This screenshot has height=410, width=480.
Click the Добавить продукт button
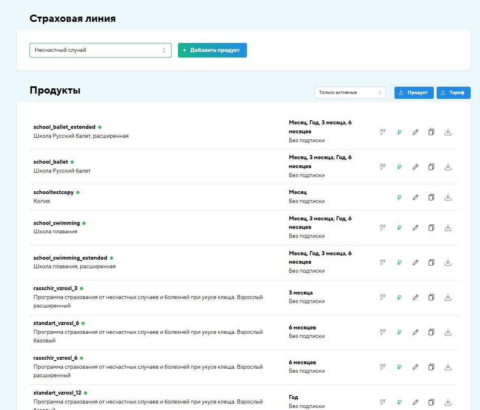[212, 50]
